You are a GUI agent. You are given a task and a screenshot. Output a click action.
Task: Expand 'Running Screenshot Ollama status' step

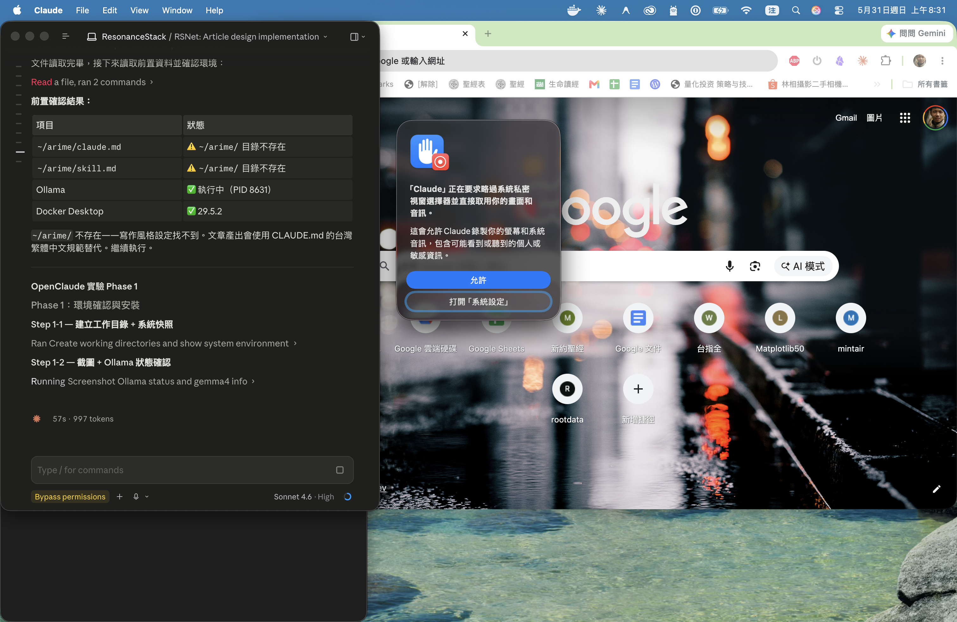click(143, 381)
